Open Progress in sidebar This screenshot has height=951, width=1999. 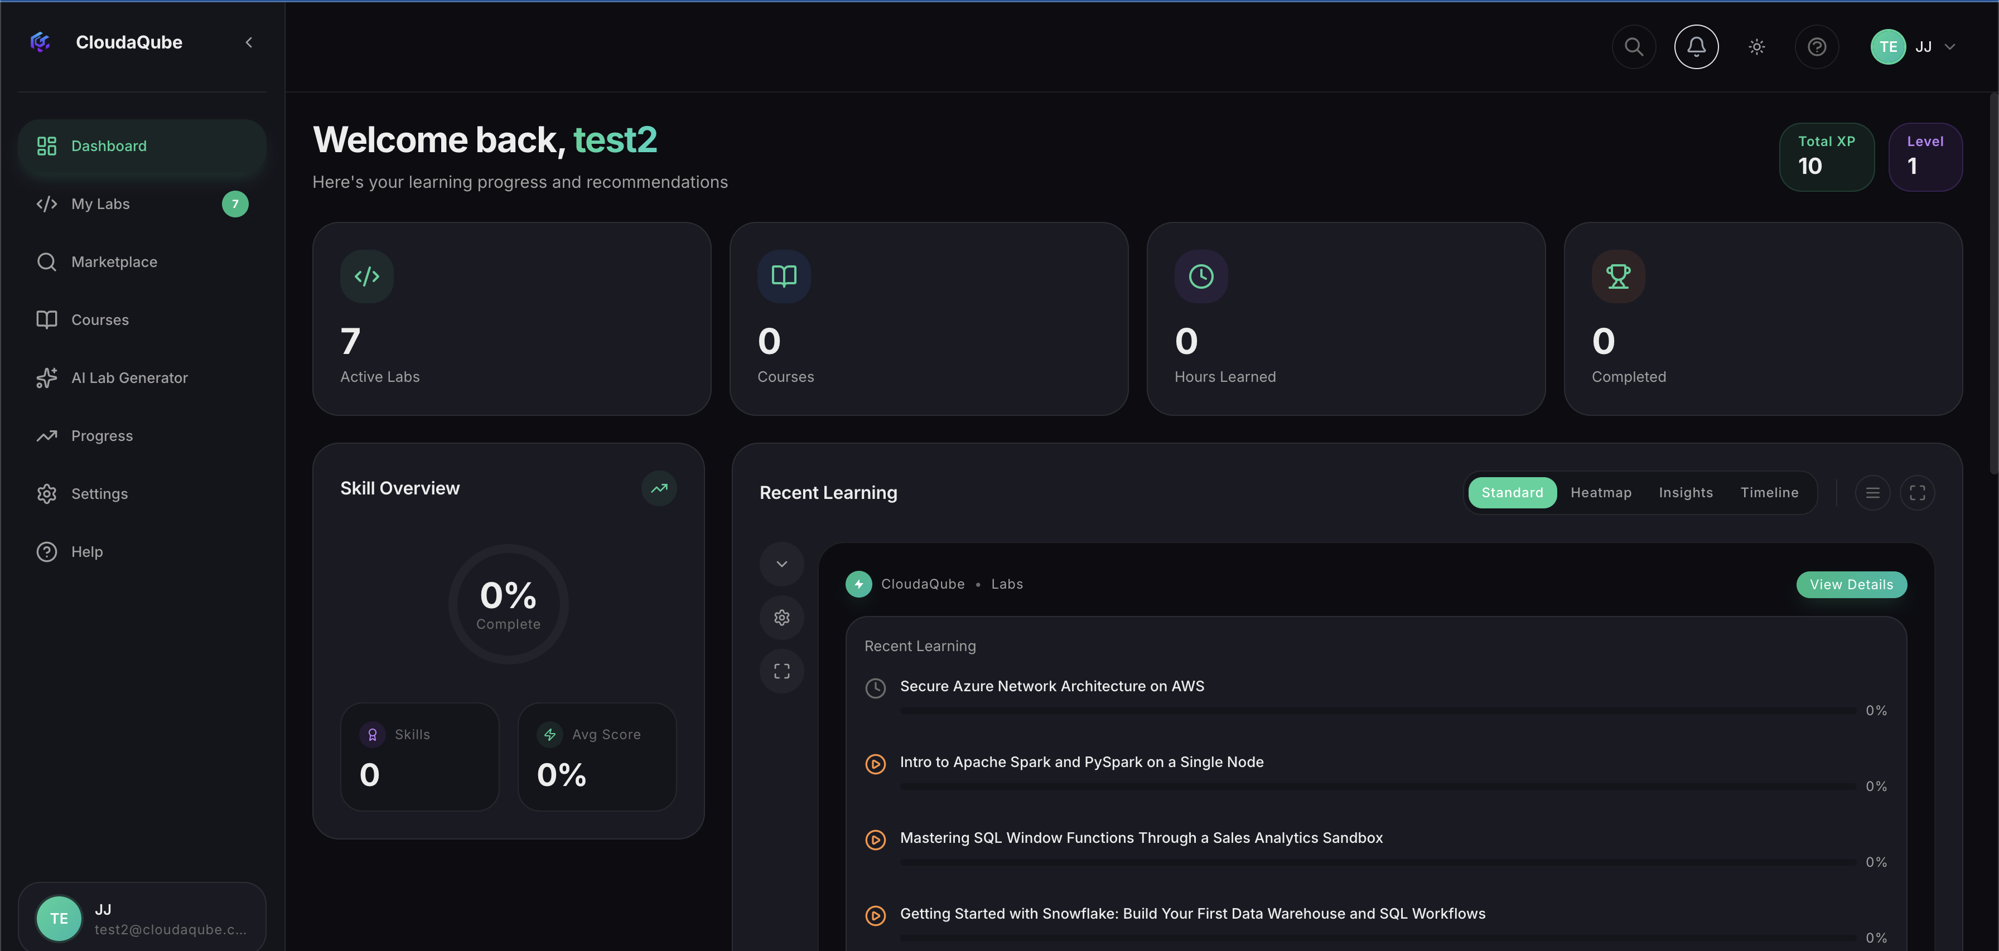click(142, 436)
